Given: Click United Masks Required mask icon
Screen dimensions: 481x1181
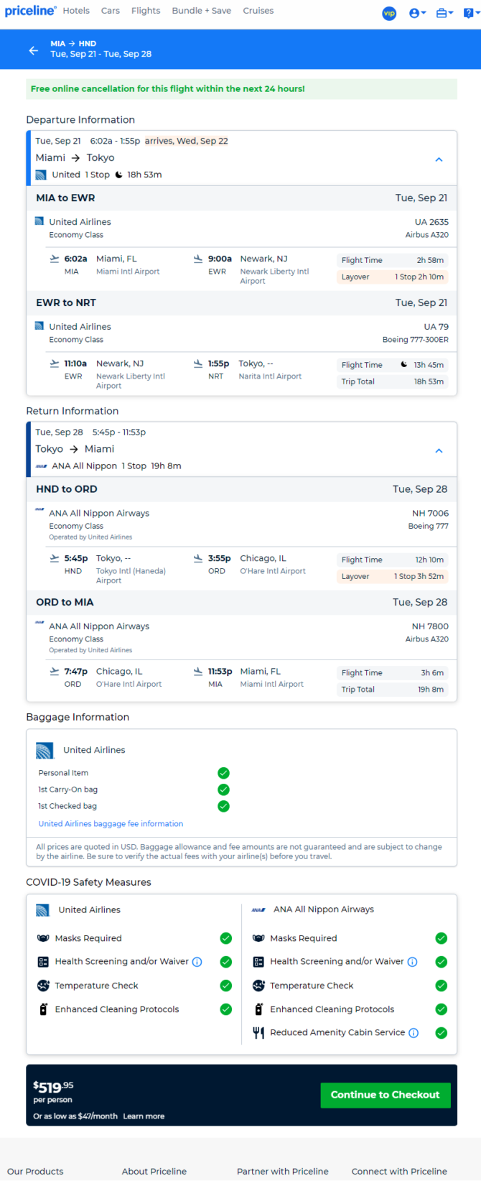Looking at the screenshot, I should (43, 938).
